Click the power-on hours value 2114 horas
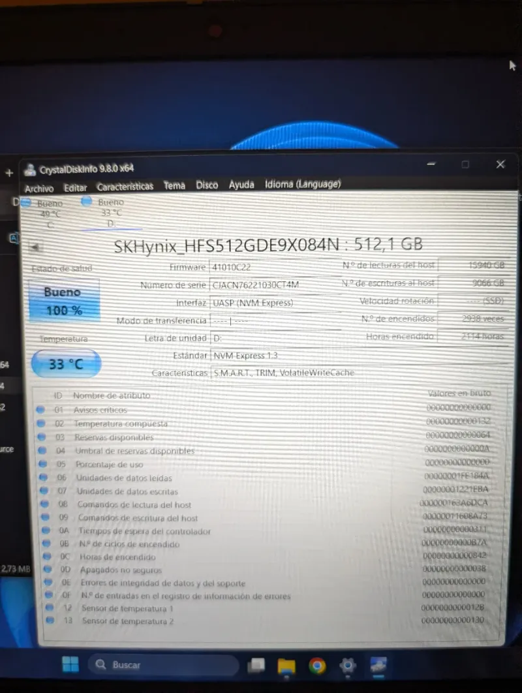The height and width of the screenshot is (693, 522). [x=473, y=336]
